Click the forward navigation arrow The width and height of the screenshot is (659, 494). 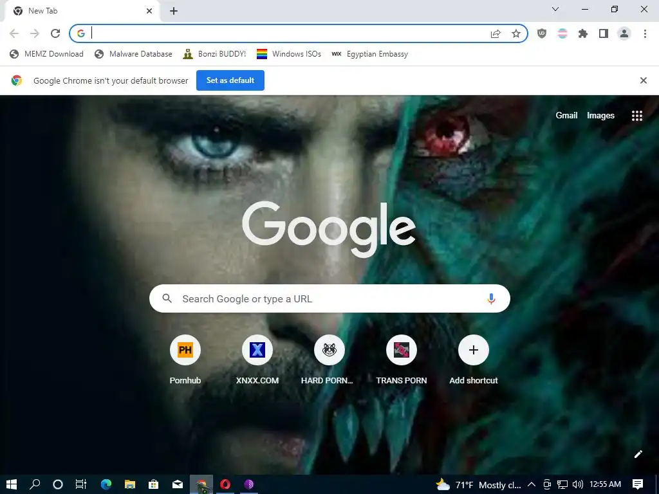[35, 33]
